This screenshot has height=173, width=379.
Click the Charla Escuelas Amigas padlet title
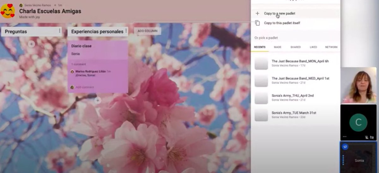[x=50, y=11]
